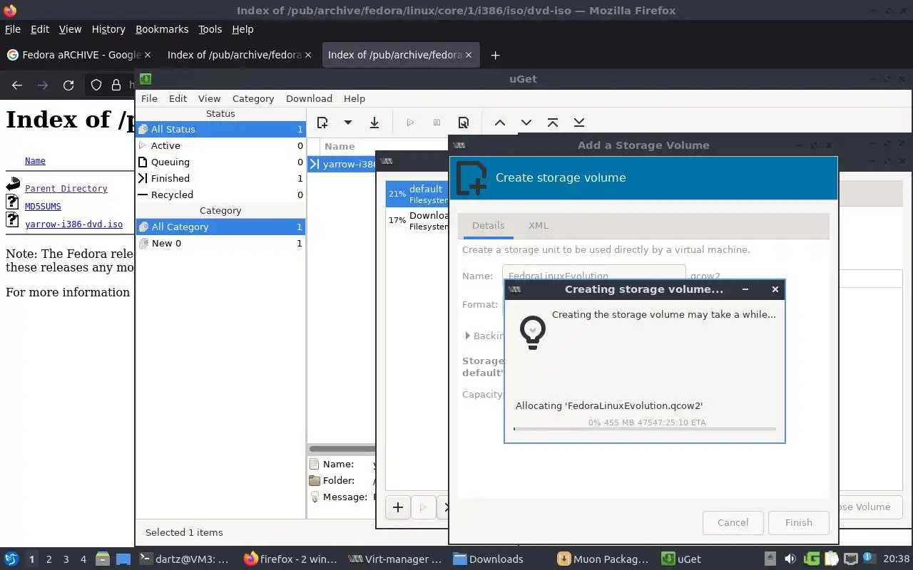Open the dropdown arrow beside new download

click(347, 123)
